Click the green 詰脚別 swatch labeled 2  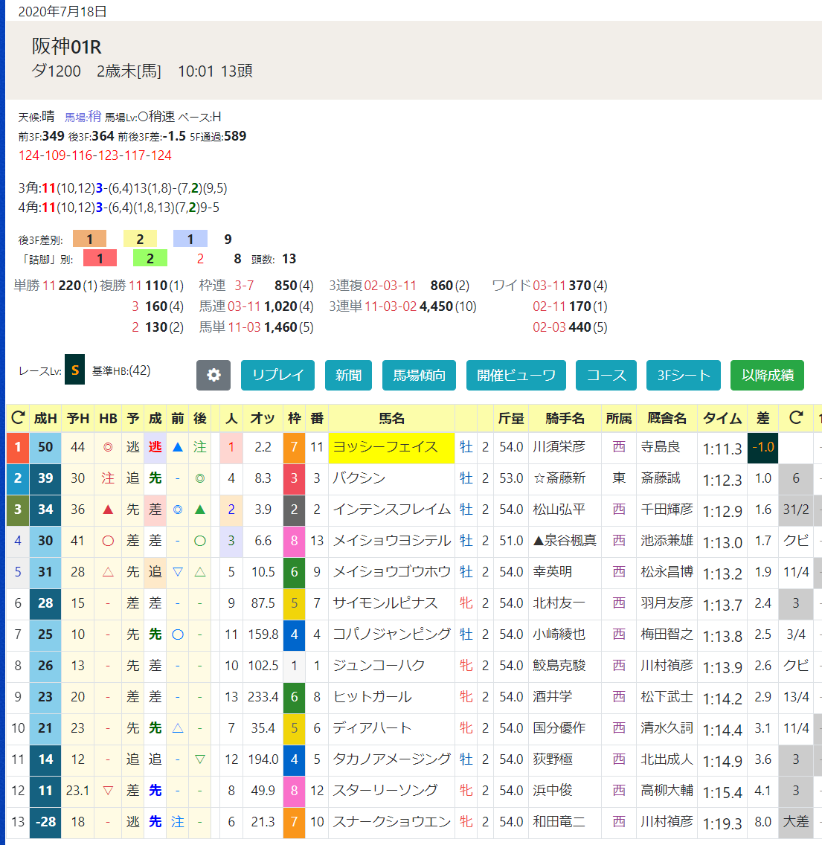tap(150, 258)
